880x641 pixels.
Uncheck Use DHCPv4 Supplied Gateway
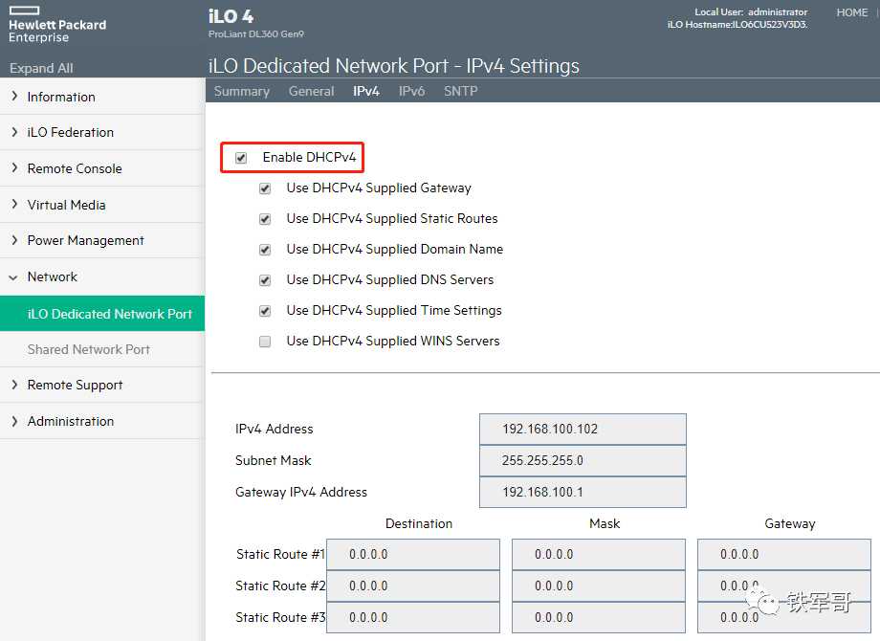coord(265,188)
